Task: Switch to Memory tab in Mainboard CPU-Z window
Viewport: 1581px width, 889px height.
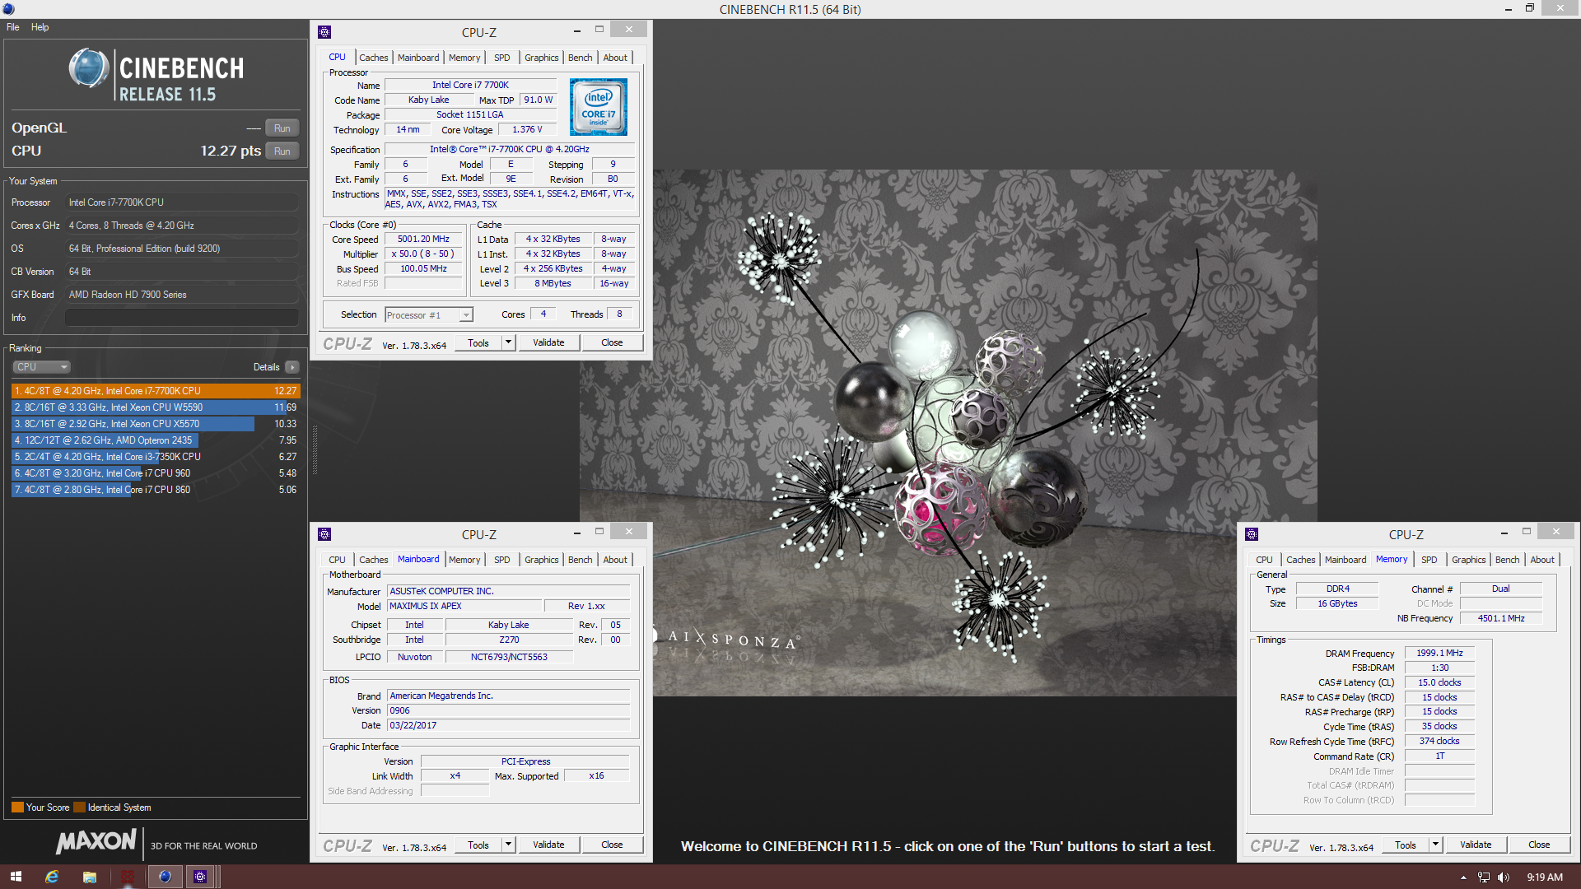Action: pyautogui.click(x=464, y=560)
